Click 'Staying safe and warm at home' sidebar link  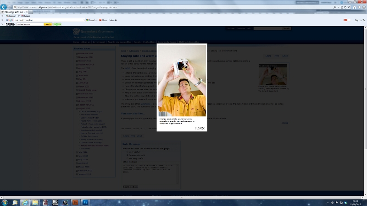coord(95,146)
